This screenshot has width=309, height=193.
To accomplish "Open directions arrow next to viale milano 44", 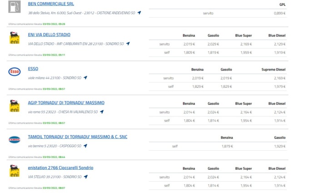I will point(85,77).
